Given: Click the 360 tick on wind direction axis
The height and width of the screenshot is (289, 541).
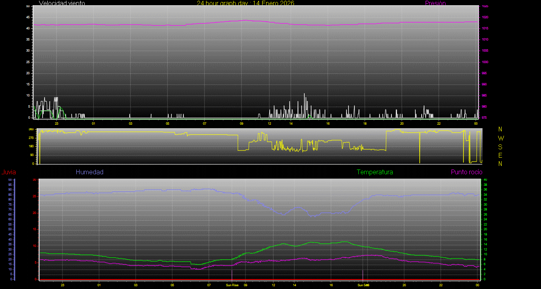Looking at the screenshot, I should 31,129.
